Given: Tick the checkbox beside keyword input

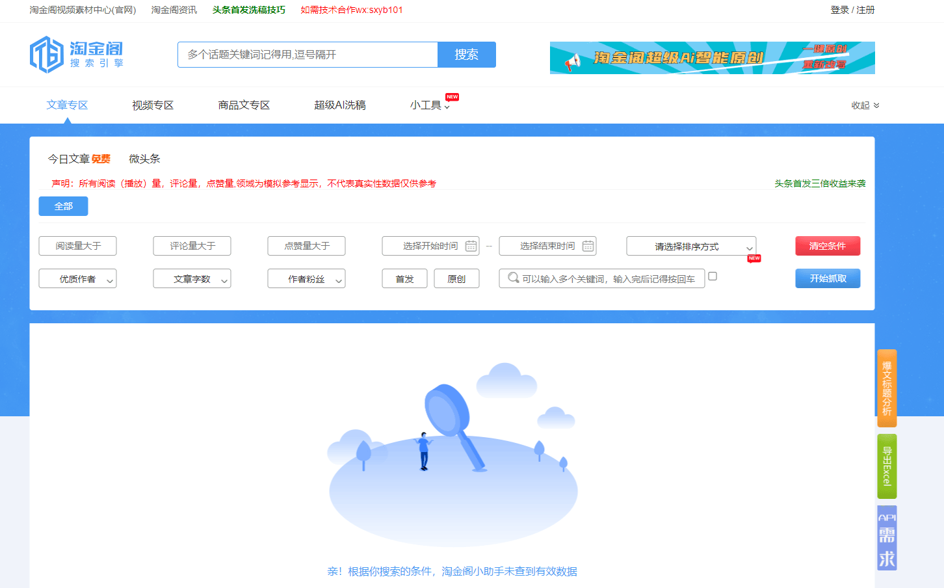Looking at the screenshot, I should tap(713, 276).
